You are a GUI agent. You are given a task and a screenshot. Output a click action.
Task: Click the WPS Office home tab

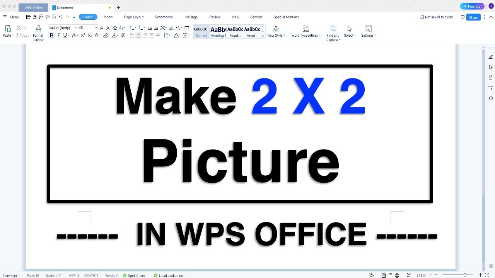click(x=33, y=7)
